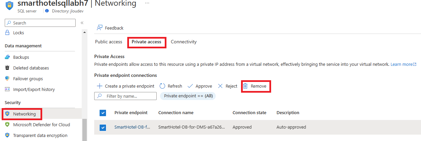Image resolution: width=421 pixels, height=141 pixels.
Task: Click the Transparent data encryption shield icon
Action: pos(7,135)
